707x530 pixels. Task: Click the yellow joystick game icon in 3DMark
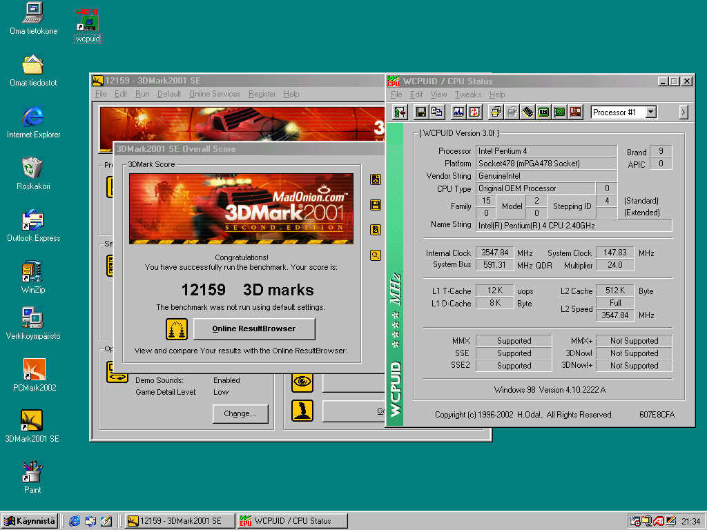pyautogui.click(x=302, y=411)
